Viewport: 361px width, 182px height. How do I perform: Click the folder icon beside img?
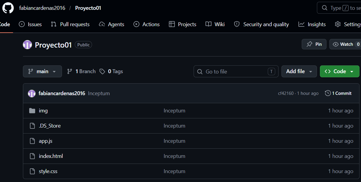[32, 111]
